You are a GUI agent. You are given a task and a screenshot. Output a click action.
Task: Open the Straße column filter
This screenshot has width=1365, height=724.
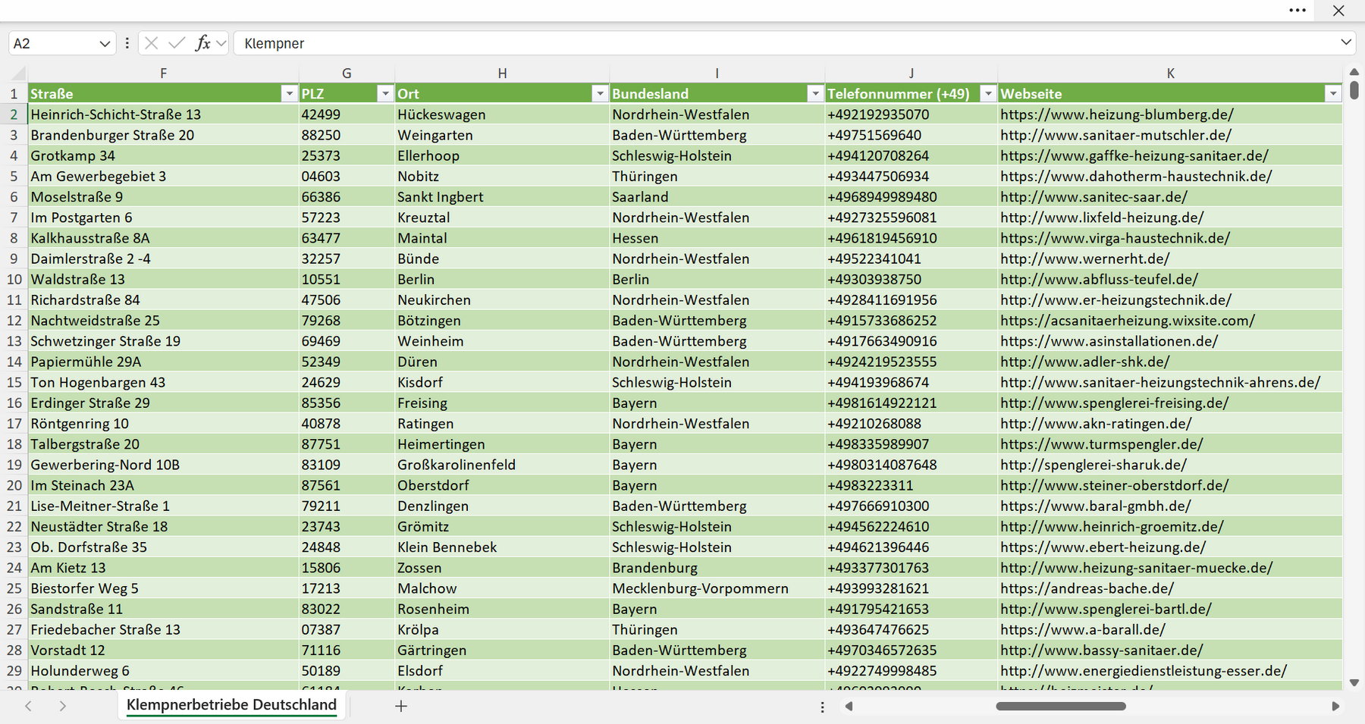click(289, 93)
